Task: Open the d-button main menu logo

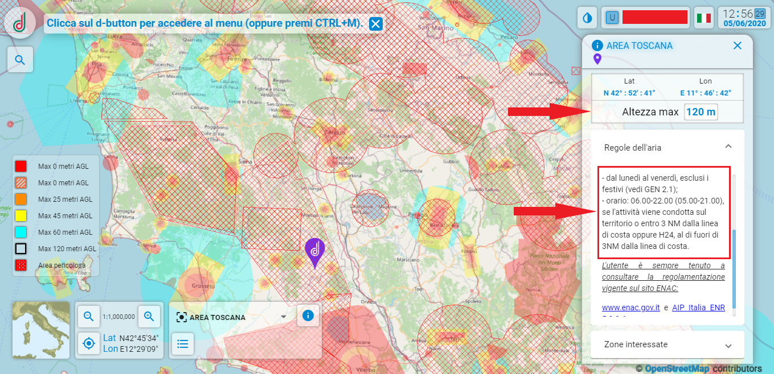Action: click(x=20, y=23)
